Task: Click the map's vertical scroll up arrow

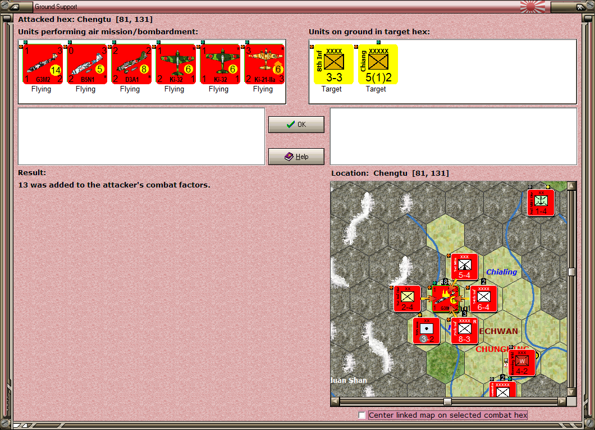Action: click(571, 186)
